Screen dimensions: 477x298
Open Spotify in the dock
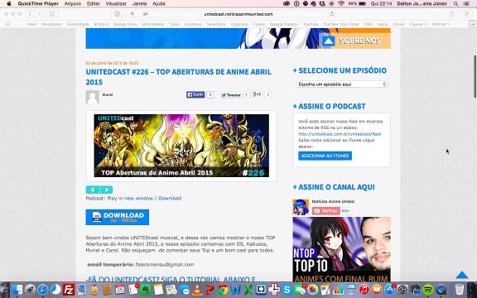click(x=428, y=290)
